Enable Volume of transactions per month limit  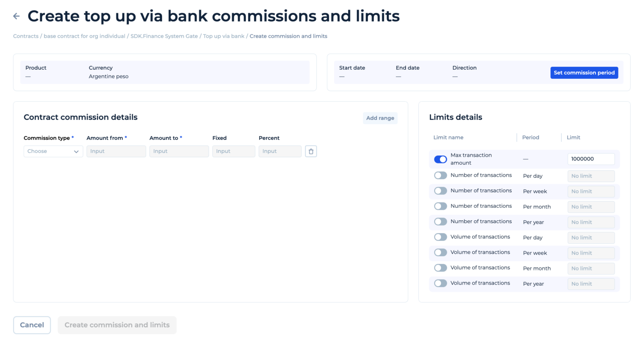[x=440, y=268]
